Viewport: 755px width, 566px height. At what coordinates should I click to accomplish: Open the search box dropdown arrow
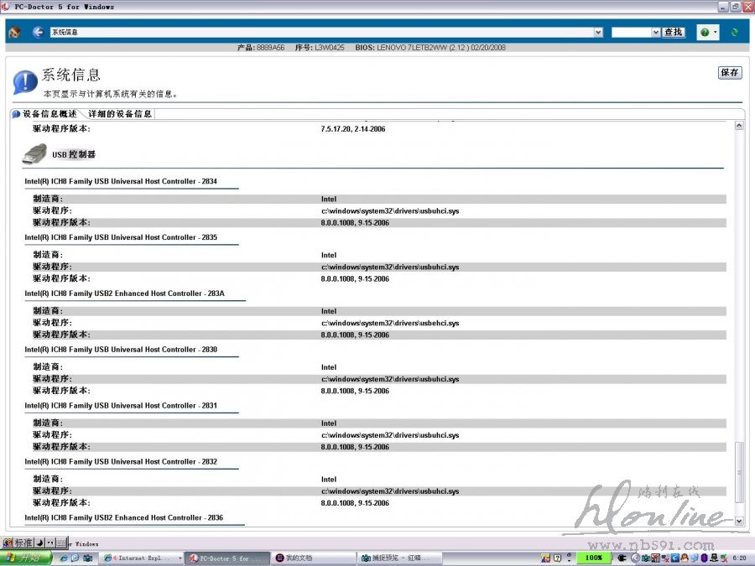tap(656, 33)
